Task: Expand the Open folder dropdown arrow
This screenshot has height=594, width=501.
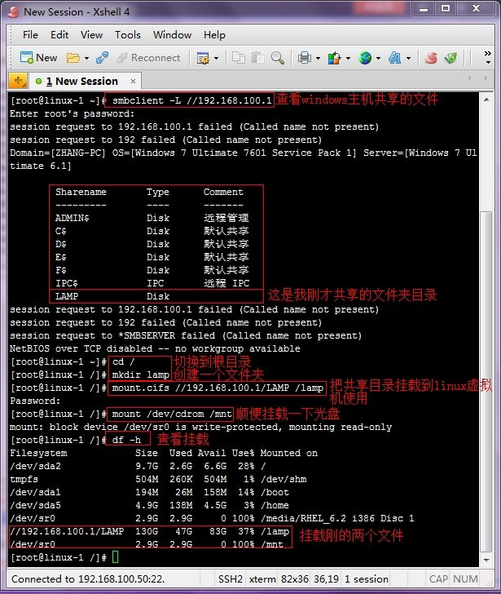Action: coord(86,59)
